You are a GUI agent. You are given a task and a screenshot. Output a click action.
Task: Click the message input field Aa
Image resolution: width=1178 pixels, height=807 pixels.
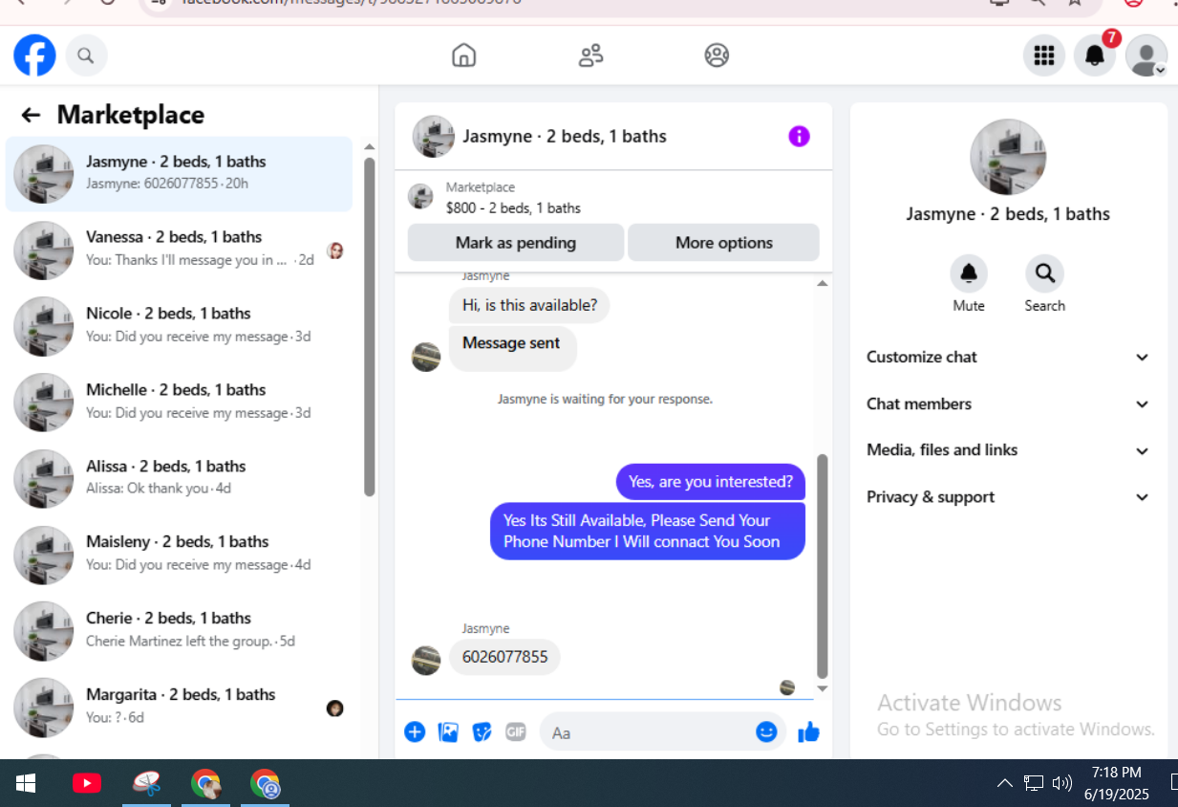click(663, 732)
